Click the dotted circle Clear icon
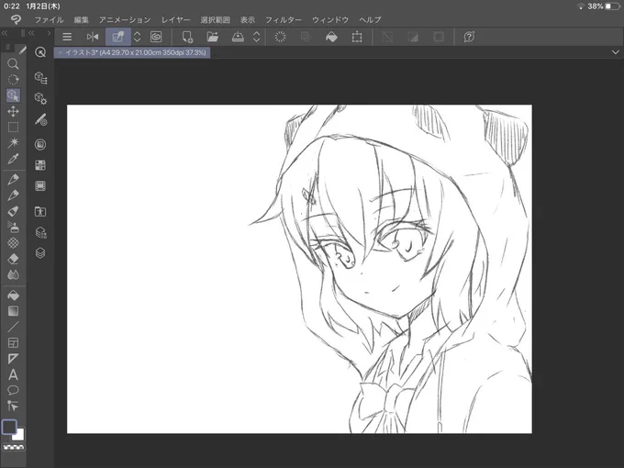This screenshot has width=624, height=468. [x=280, y=37]
